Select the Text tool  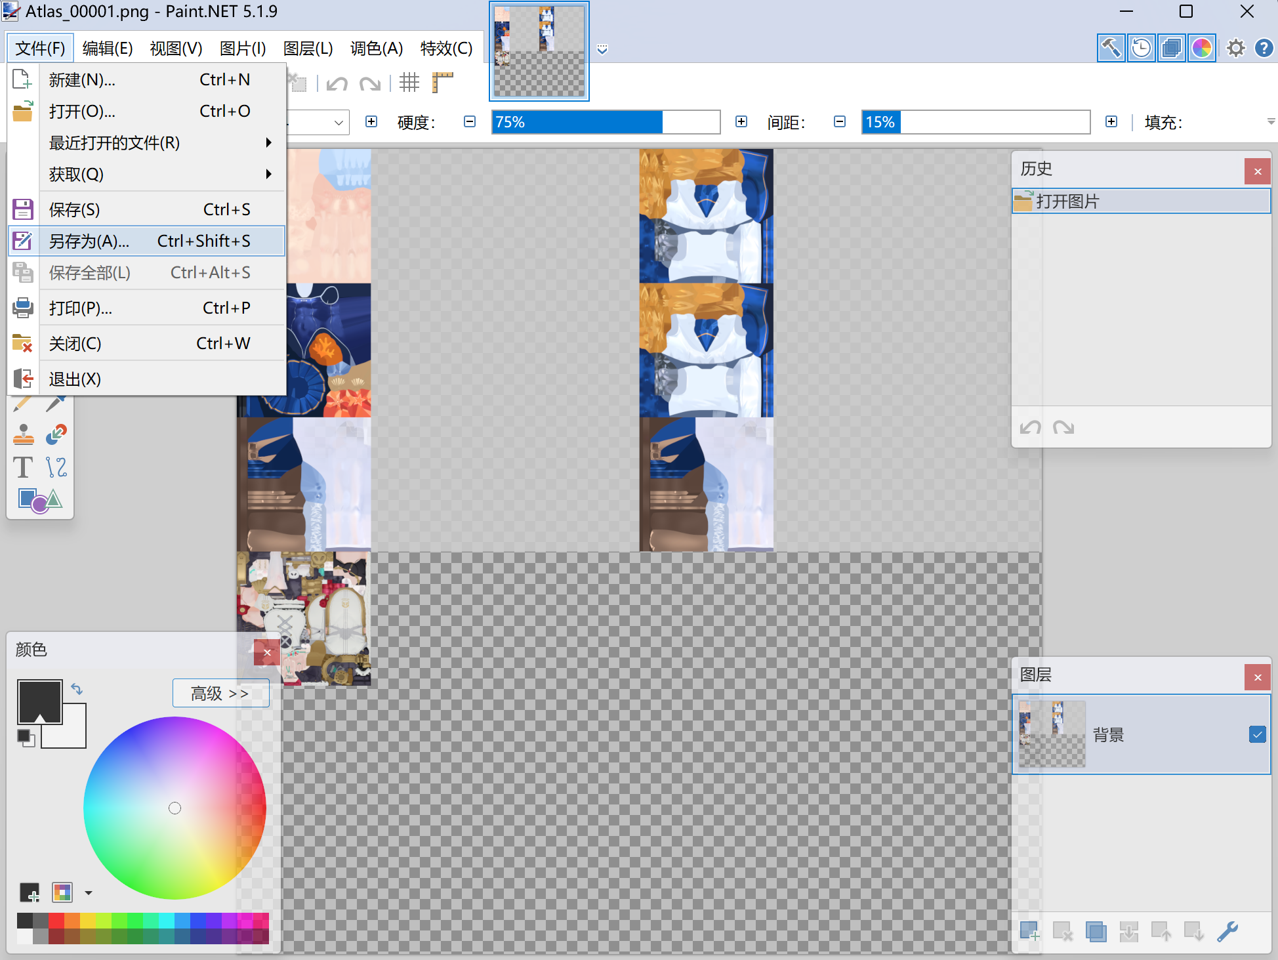pyautogui.click(x=23, y=467)
